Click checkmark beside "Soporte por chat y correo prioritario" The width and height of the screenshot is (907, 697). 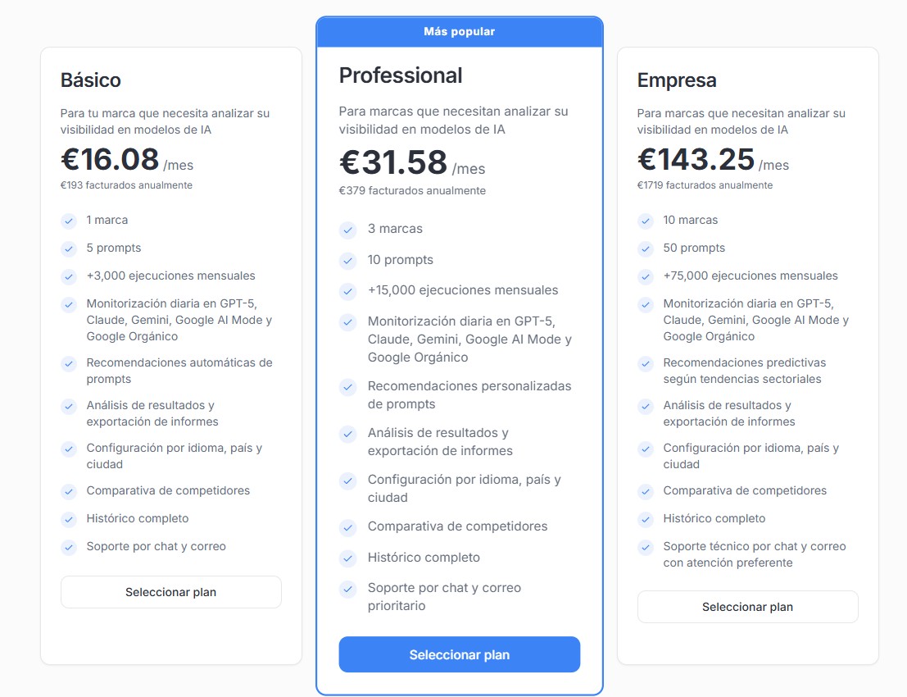click(348, 589)
